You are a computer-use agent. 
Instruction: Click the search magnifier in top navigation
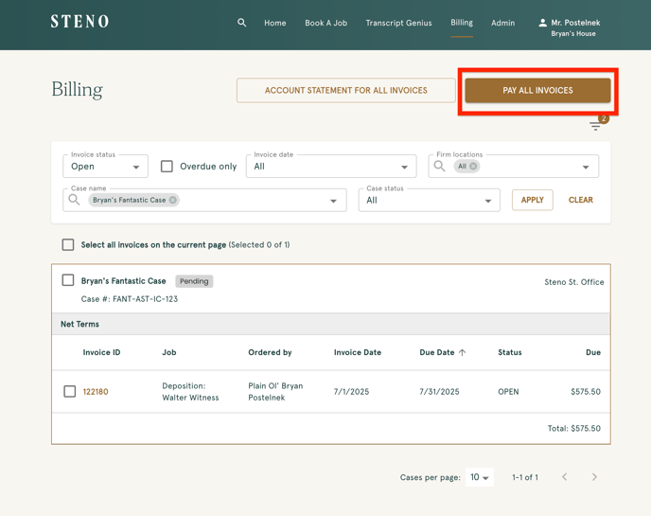click(241, 23)
